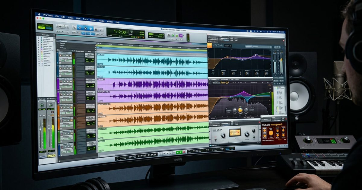Screen dimensions: 362x190
Task: Select the first blue highlighted Trim tool
Action: point(80,28)
